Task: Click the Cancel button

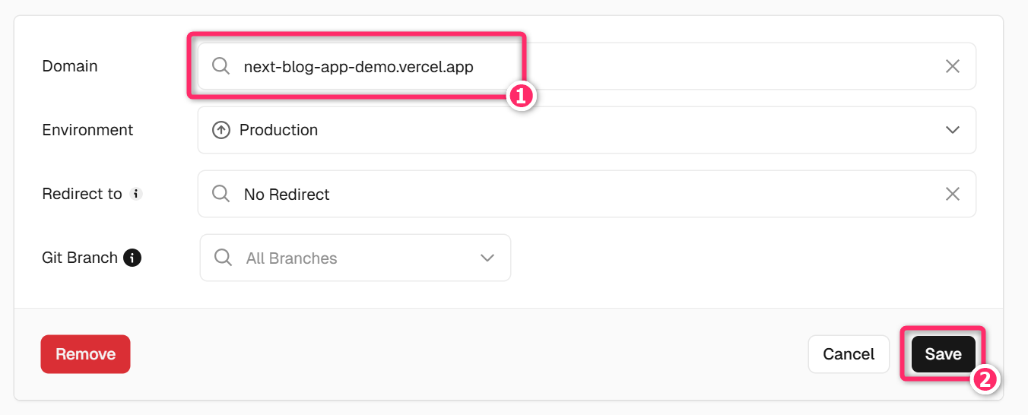Action: pos(849,354)
